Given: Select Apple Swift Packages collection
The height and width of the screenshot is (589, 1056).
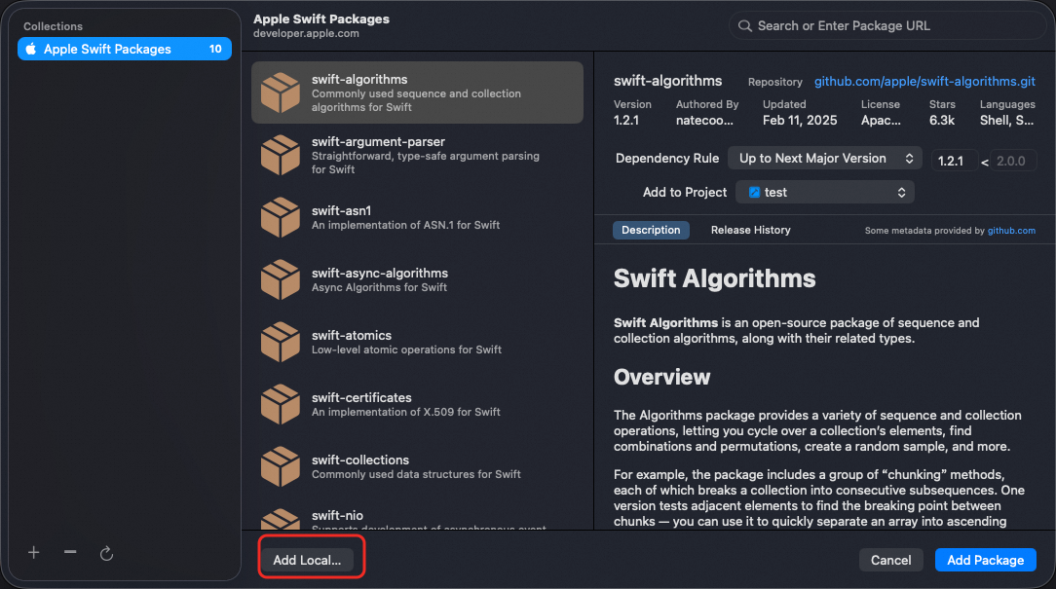Looking at the screenshot, I should 125,49.
